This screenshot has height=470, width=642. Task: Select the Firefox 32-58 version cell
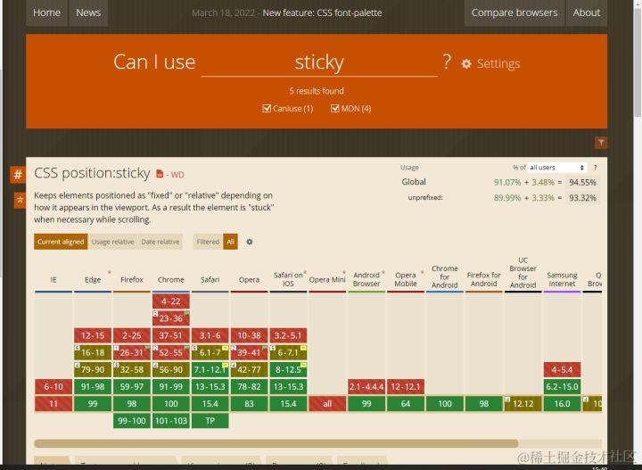[x=132, y=369]
